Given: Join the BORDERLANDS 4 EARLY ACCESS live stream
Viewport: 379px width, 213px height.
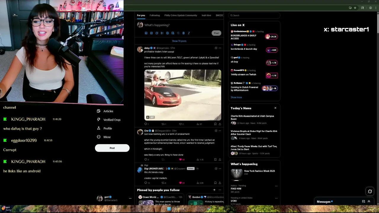Looking at the screenshot, I should point(254,35).
